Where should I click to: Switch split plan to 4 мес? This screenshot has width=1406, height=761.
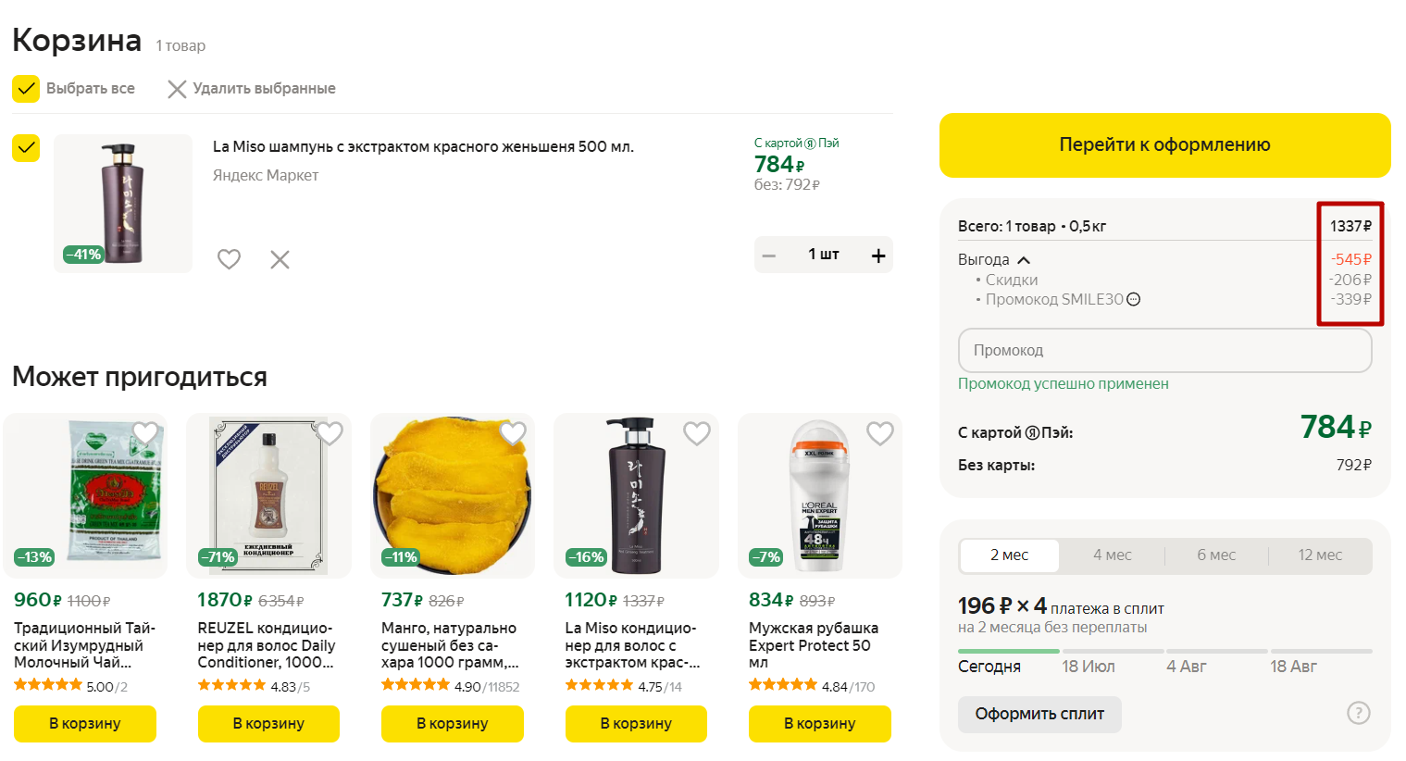[1112, 555]
